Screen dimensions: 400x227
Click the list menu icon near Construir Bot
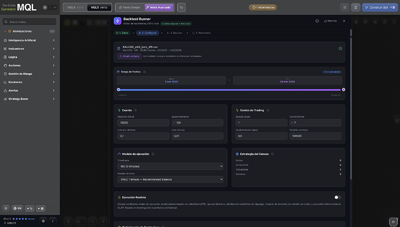[x=355, y=8]
